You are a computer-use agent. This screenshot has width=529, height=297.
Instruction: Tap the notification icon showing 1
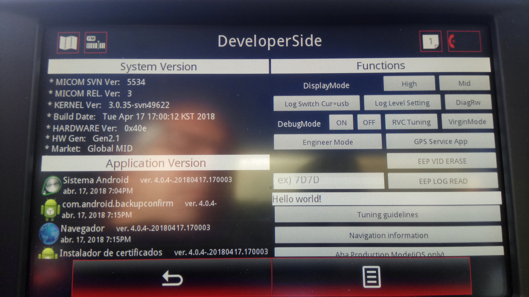coord(431,41)
